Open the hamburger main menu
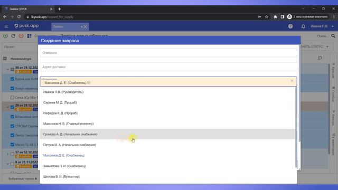The height and width of the screenshot is (190, 338). tap(6, 26)
